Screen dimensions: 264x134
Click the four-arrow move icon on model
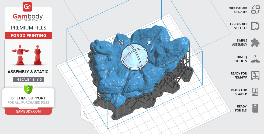pos(121,42)
